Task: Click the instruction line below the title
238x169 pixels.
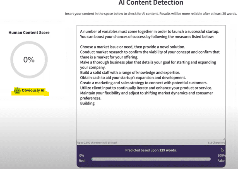Action: 151,14
